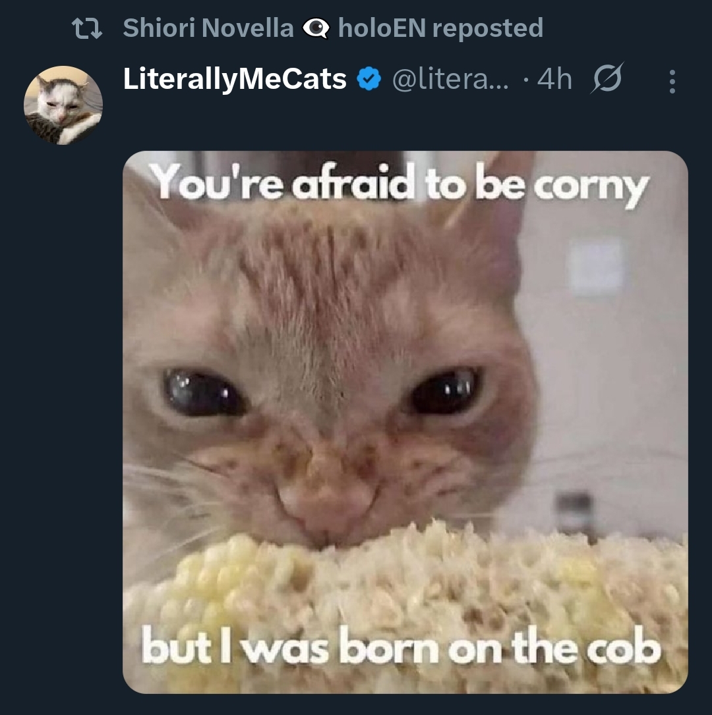Open the post via 4h timestamp

(554, 80)
